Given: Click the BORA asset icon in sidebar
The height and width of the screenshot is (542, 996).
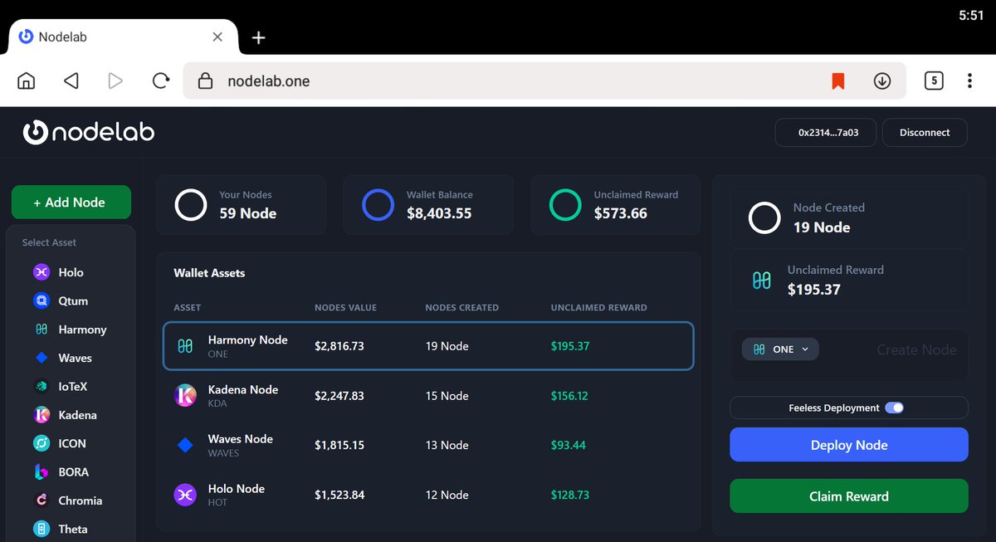Looking at the screenshot, I should [x=41, y=471].
